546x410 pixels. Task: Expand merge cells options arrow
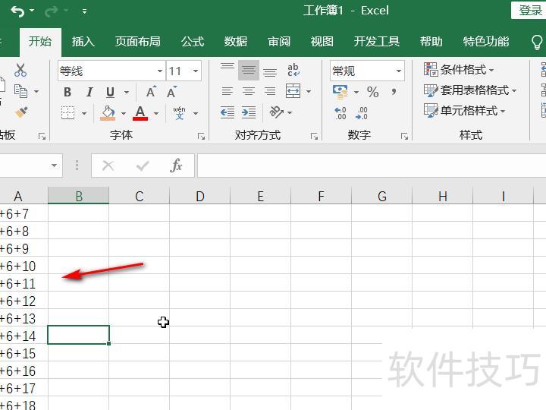point(309,92)
